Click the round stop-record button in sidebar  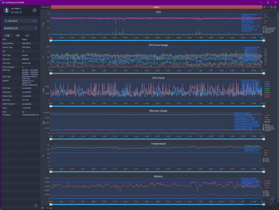pos(35,10)
